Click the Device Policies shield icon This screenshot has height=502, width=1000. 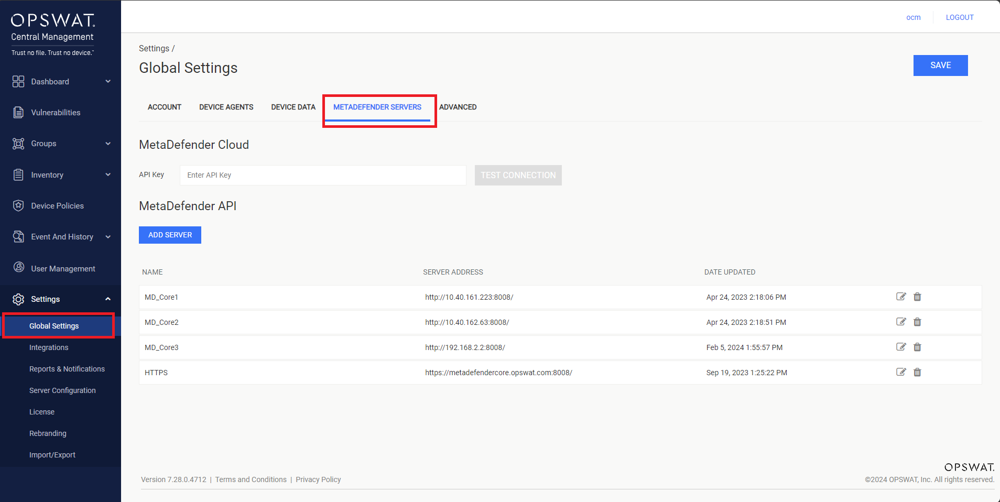(x=18, y=205)
